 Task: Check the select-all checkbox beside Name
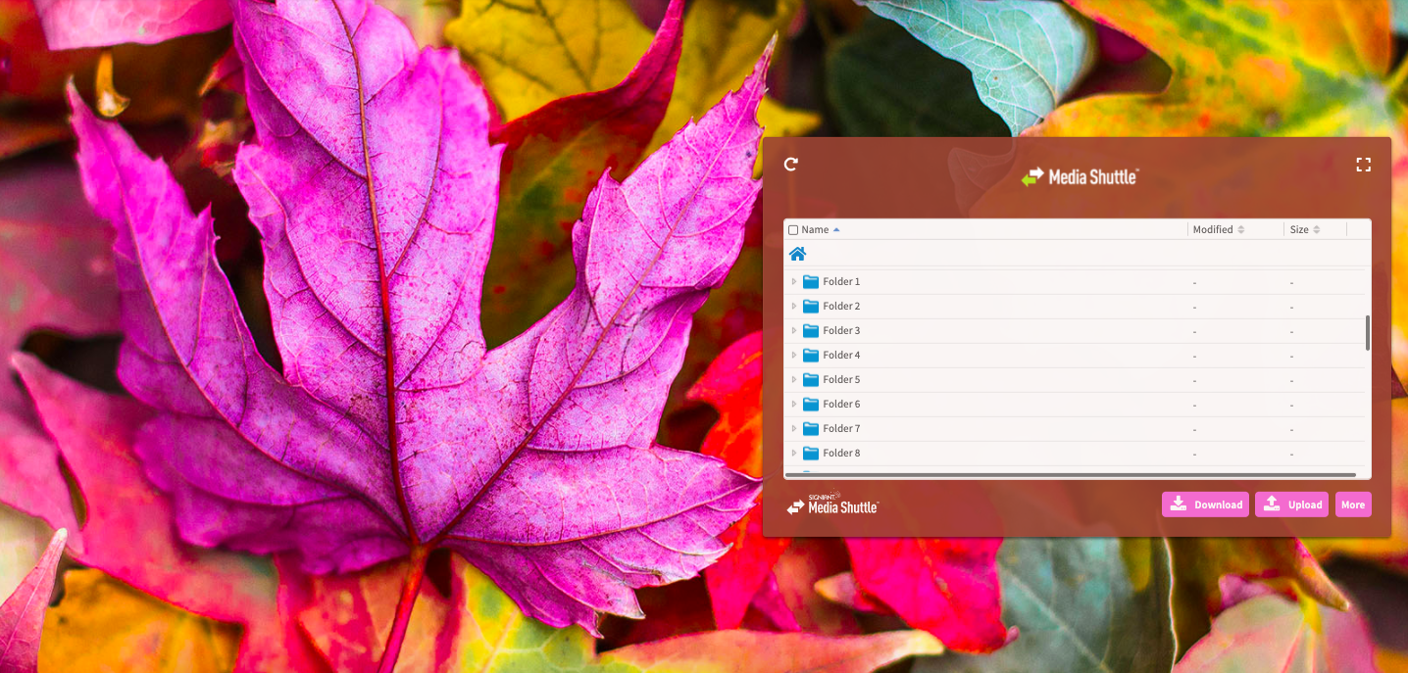(x=793, y=230)
